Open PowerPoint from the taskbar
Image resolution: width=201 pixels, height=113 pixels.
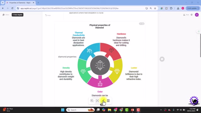click(x=133, y=110)
